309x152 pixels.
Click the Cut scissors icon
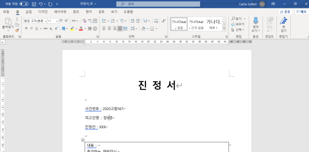(17, 19)
